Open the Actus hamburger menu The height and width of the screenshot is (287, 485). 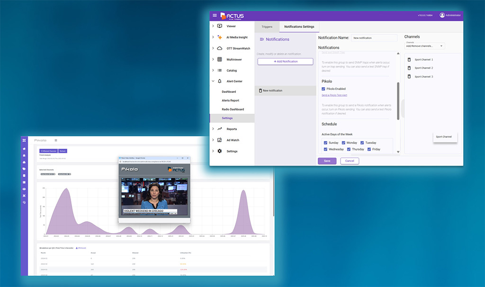215,16
